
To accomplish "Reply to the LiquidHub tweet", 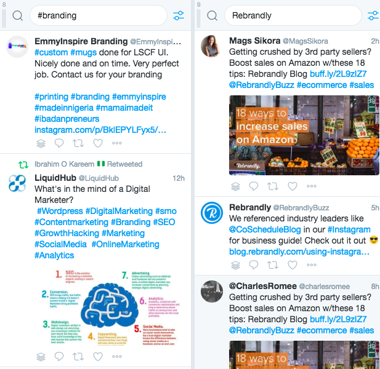I will (x=59, y=357).
